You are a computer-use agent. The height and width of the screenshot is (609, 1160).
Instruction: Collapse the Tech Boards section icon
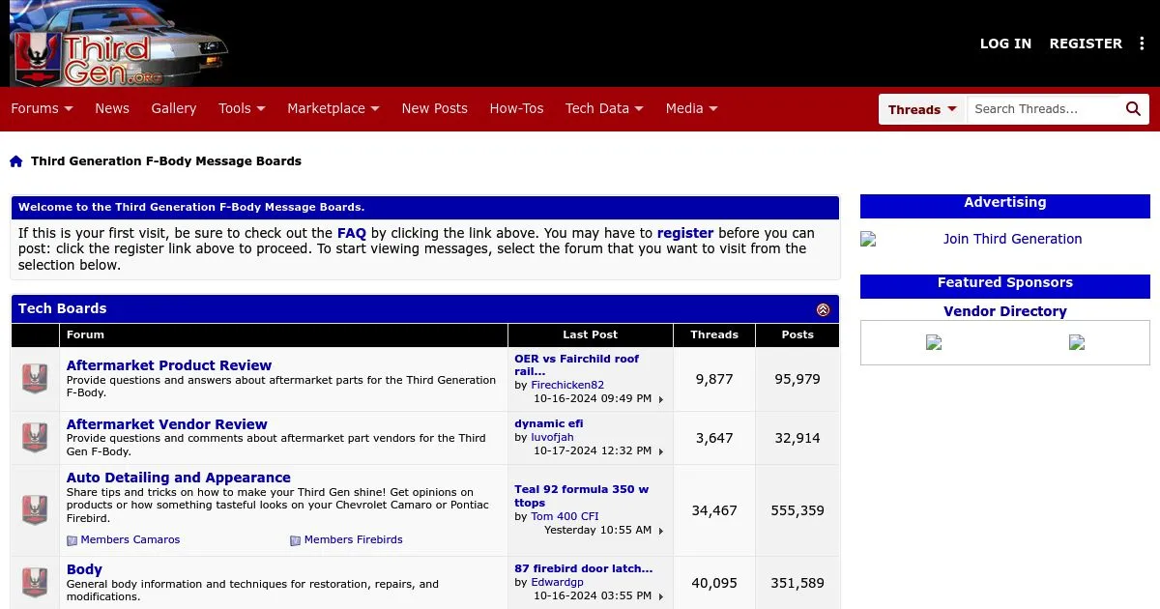pos(823,309)
